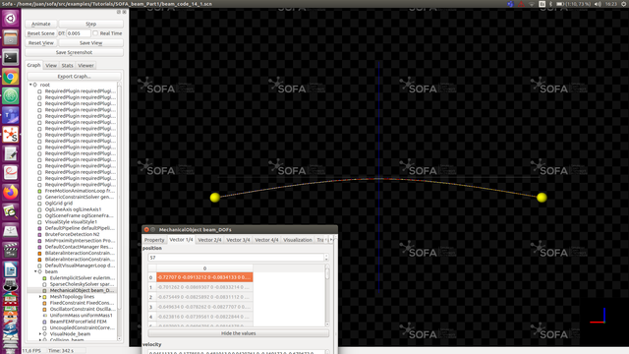Click the Reset Scene button
The image size is (629, 354).
pyautogui.click(x=41, y=33)
